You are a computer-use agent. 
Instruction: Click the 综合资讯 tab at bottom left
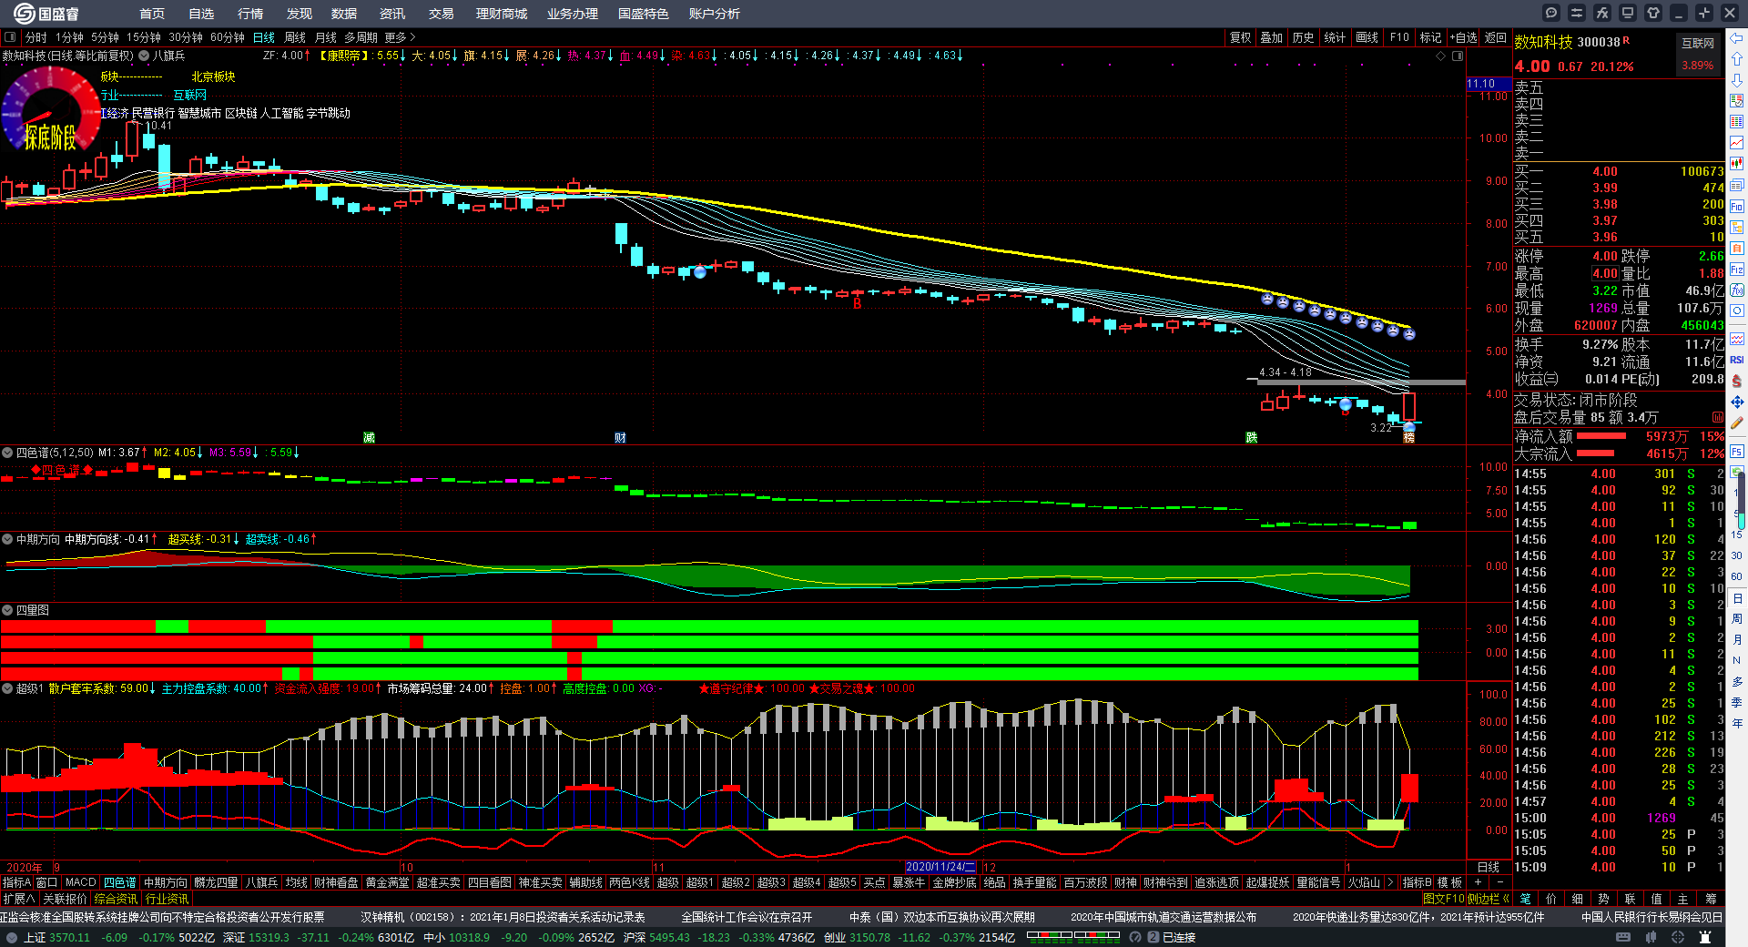[x=117, y=899]
